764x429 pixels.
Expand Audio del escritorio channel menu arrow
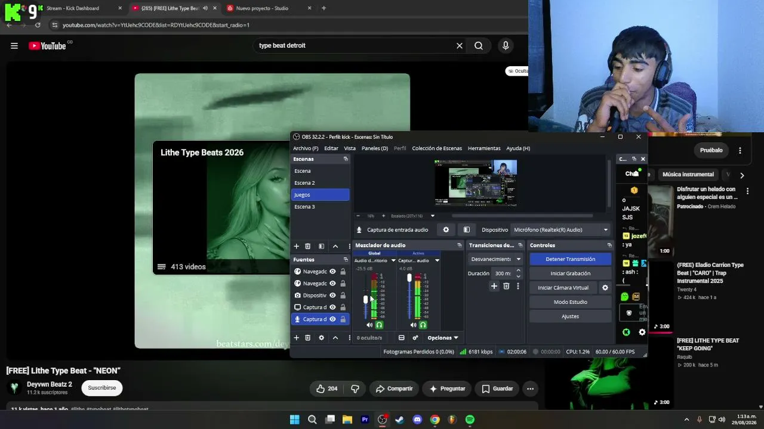point(393,261)
